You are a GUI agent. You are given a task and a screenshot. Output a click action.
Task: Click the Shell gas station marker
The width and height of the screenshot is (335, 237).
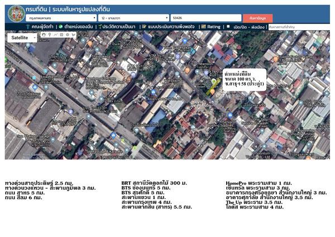(71, 111)
